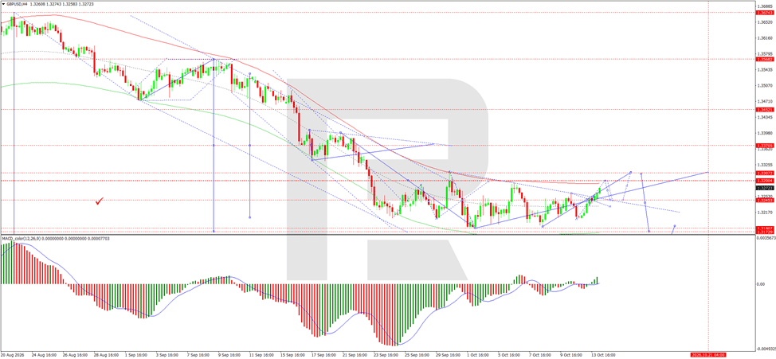Click the price scale value 1.35070
This screenshot has width=776, height=359.
click(x=765, y=85)
